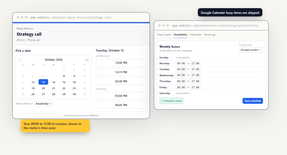Screen dimensions: 287x155
Task: Select October 12 in the calendar
Action: pyautogui.click(x=33, y=82)
